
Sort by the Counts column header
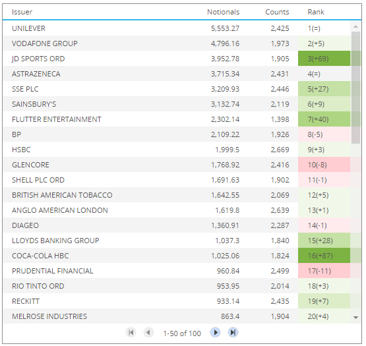click(x=277, y=12)
